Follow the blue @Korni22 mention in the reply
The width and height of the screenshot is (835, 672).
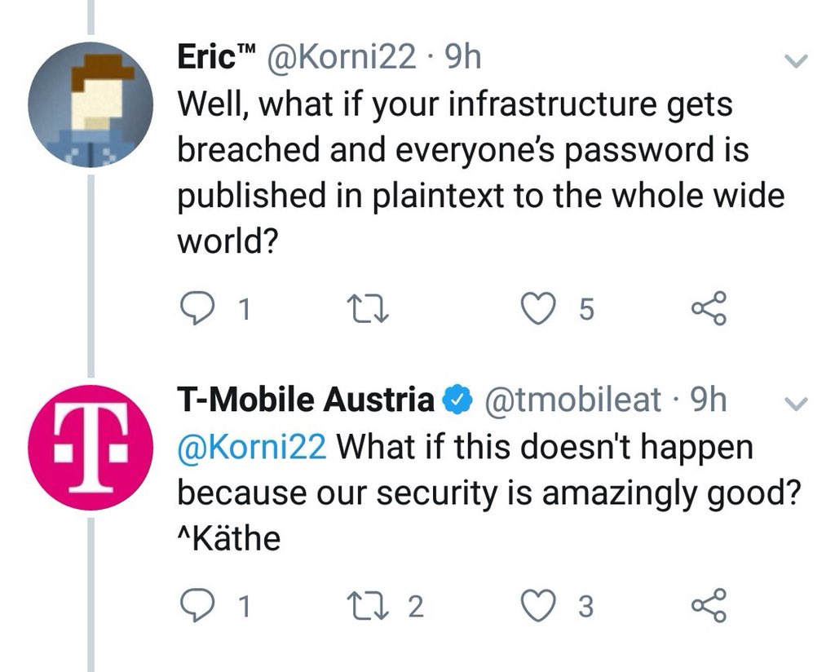click(252, 447)
